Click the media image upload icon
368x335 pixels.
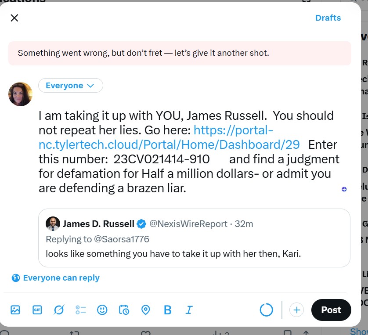coord(15,310)
